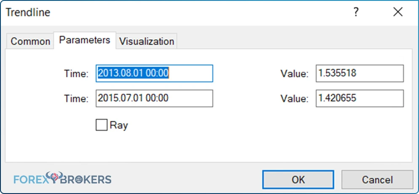This screenshot has height=194, width=419.
Task: Click the upper Value: label
Action: point(294,73)
